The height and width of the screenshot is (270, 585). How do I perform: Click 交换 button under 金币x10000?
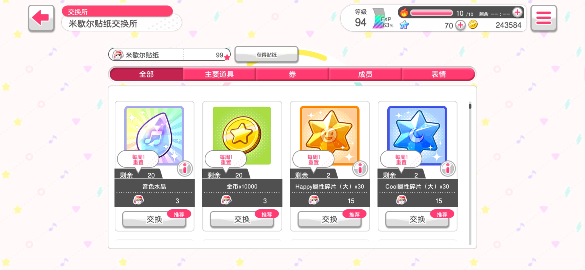pyautogui.click(x=242, y=219)
